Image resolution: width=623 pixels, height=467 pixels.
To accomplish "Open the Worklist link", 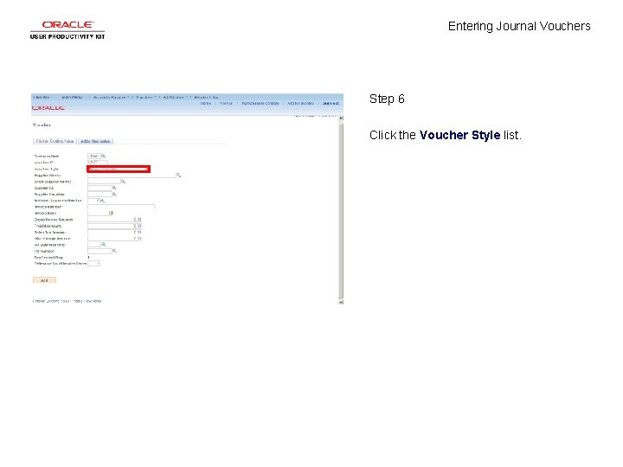I will click(226, 103).
